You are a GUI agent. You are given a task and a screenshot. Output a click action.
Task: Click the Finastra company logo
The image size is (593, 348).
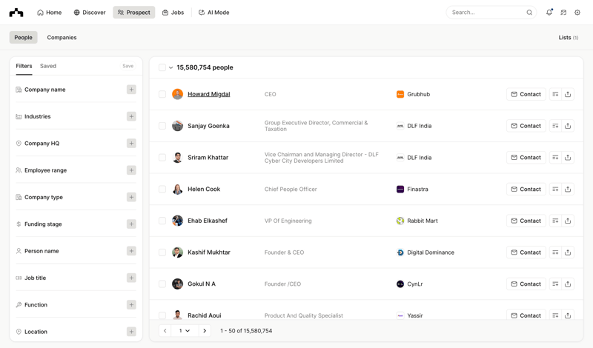[x=400, y=189]
